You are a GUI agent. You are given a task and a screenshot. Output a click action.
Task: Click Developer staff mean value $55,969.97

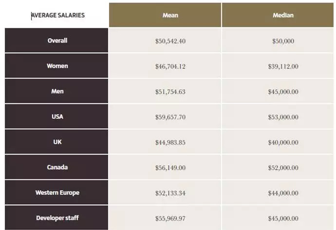(x=170, y=218)
